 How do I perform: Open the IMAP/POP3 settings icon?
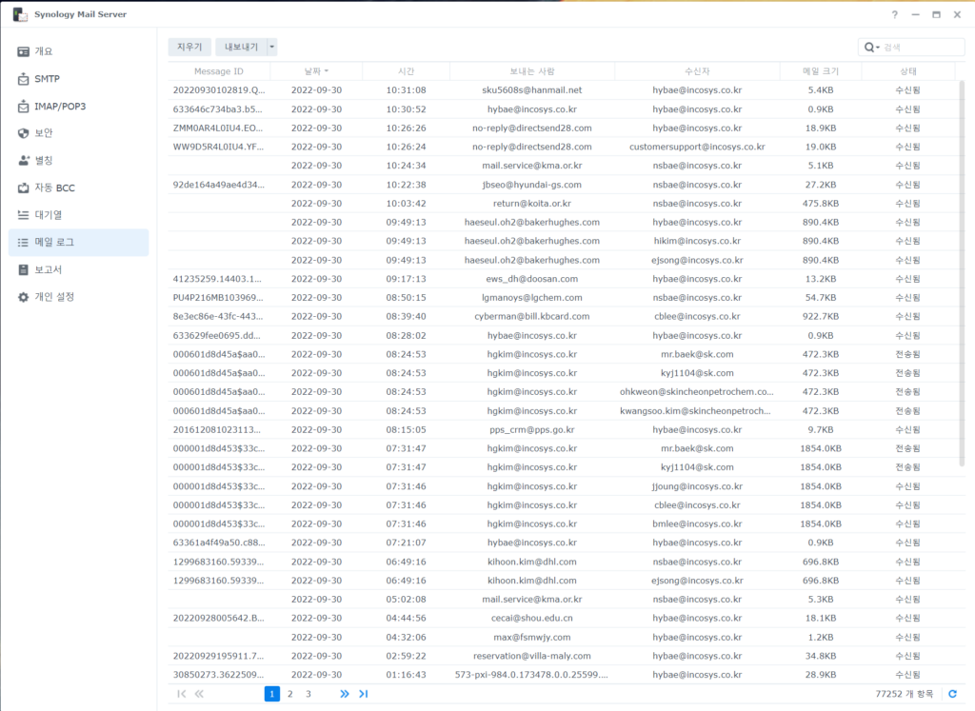[24, 107]
